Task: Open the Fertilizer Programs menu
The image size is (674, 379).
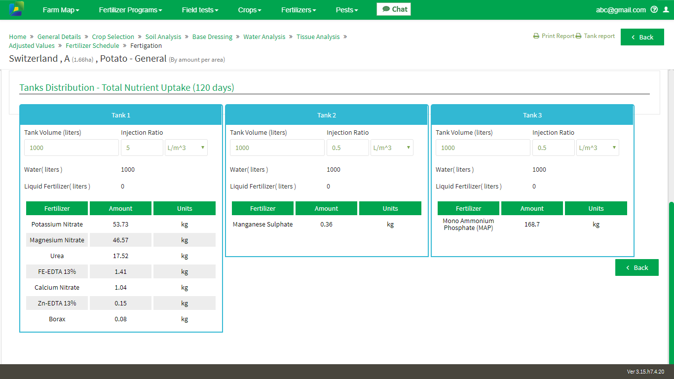Action: click(130, 10)
